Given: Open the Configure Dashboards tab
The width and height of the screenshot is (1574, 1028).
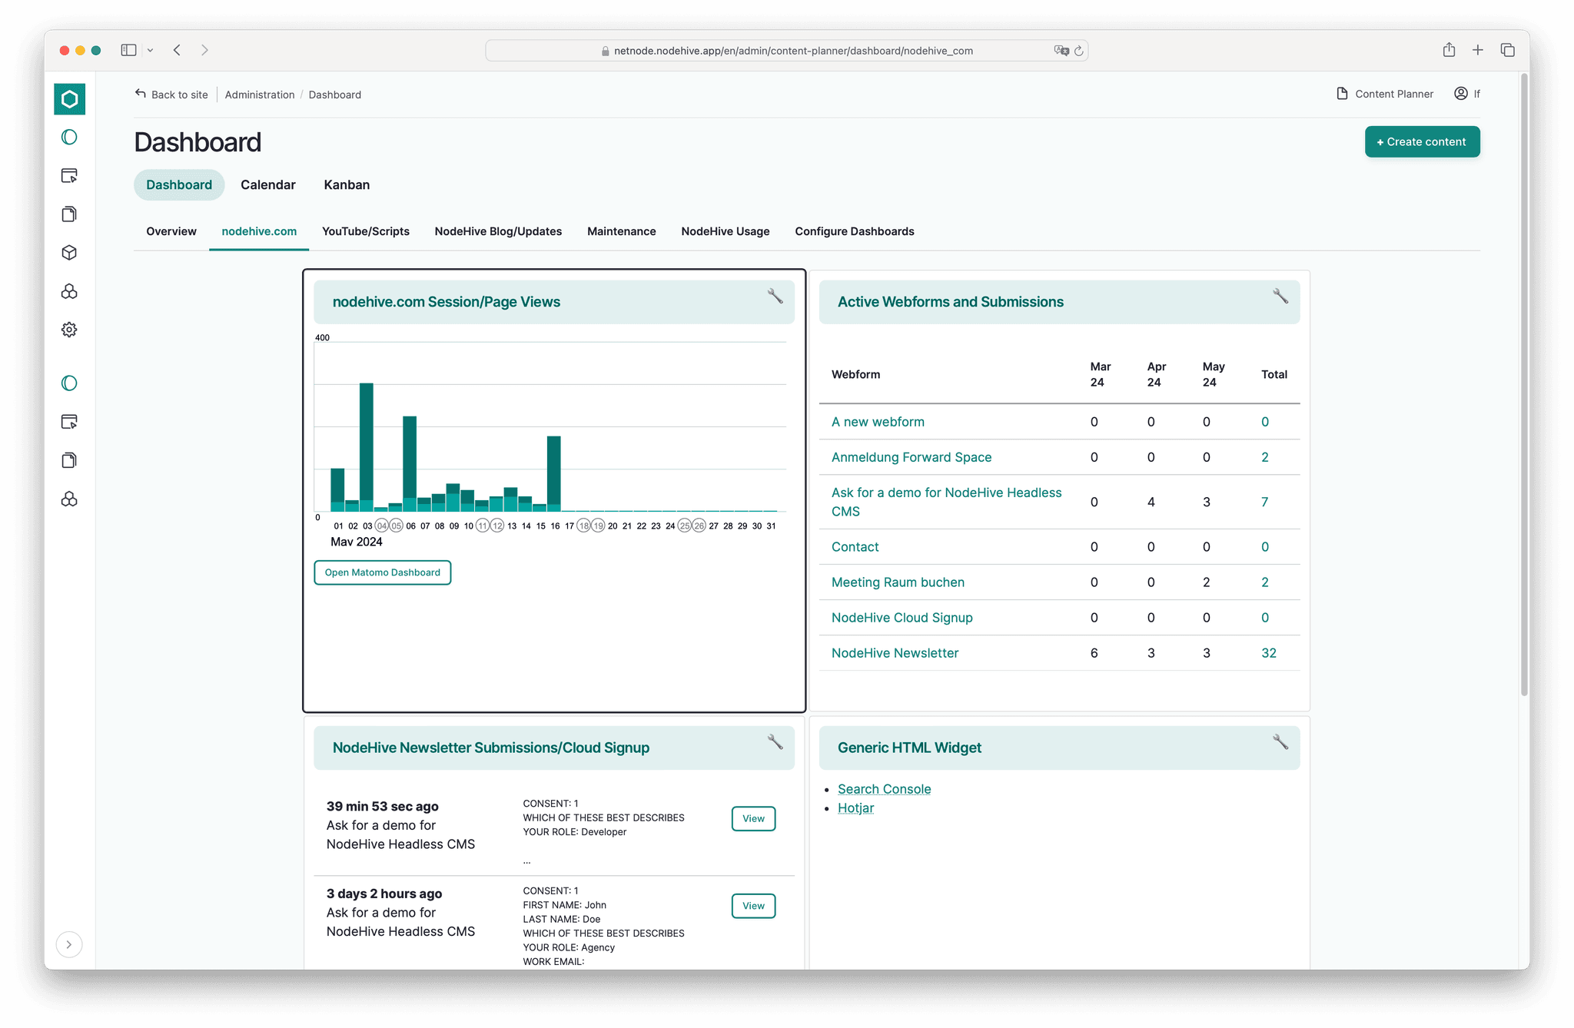Looking at the screenshot, I should pyautogui.click(x=855, y=231).
